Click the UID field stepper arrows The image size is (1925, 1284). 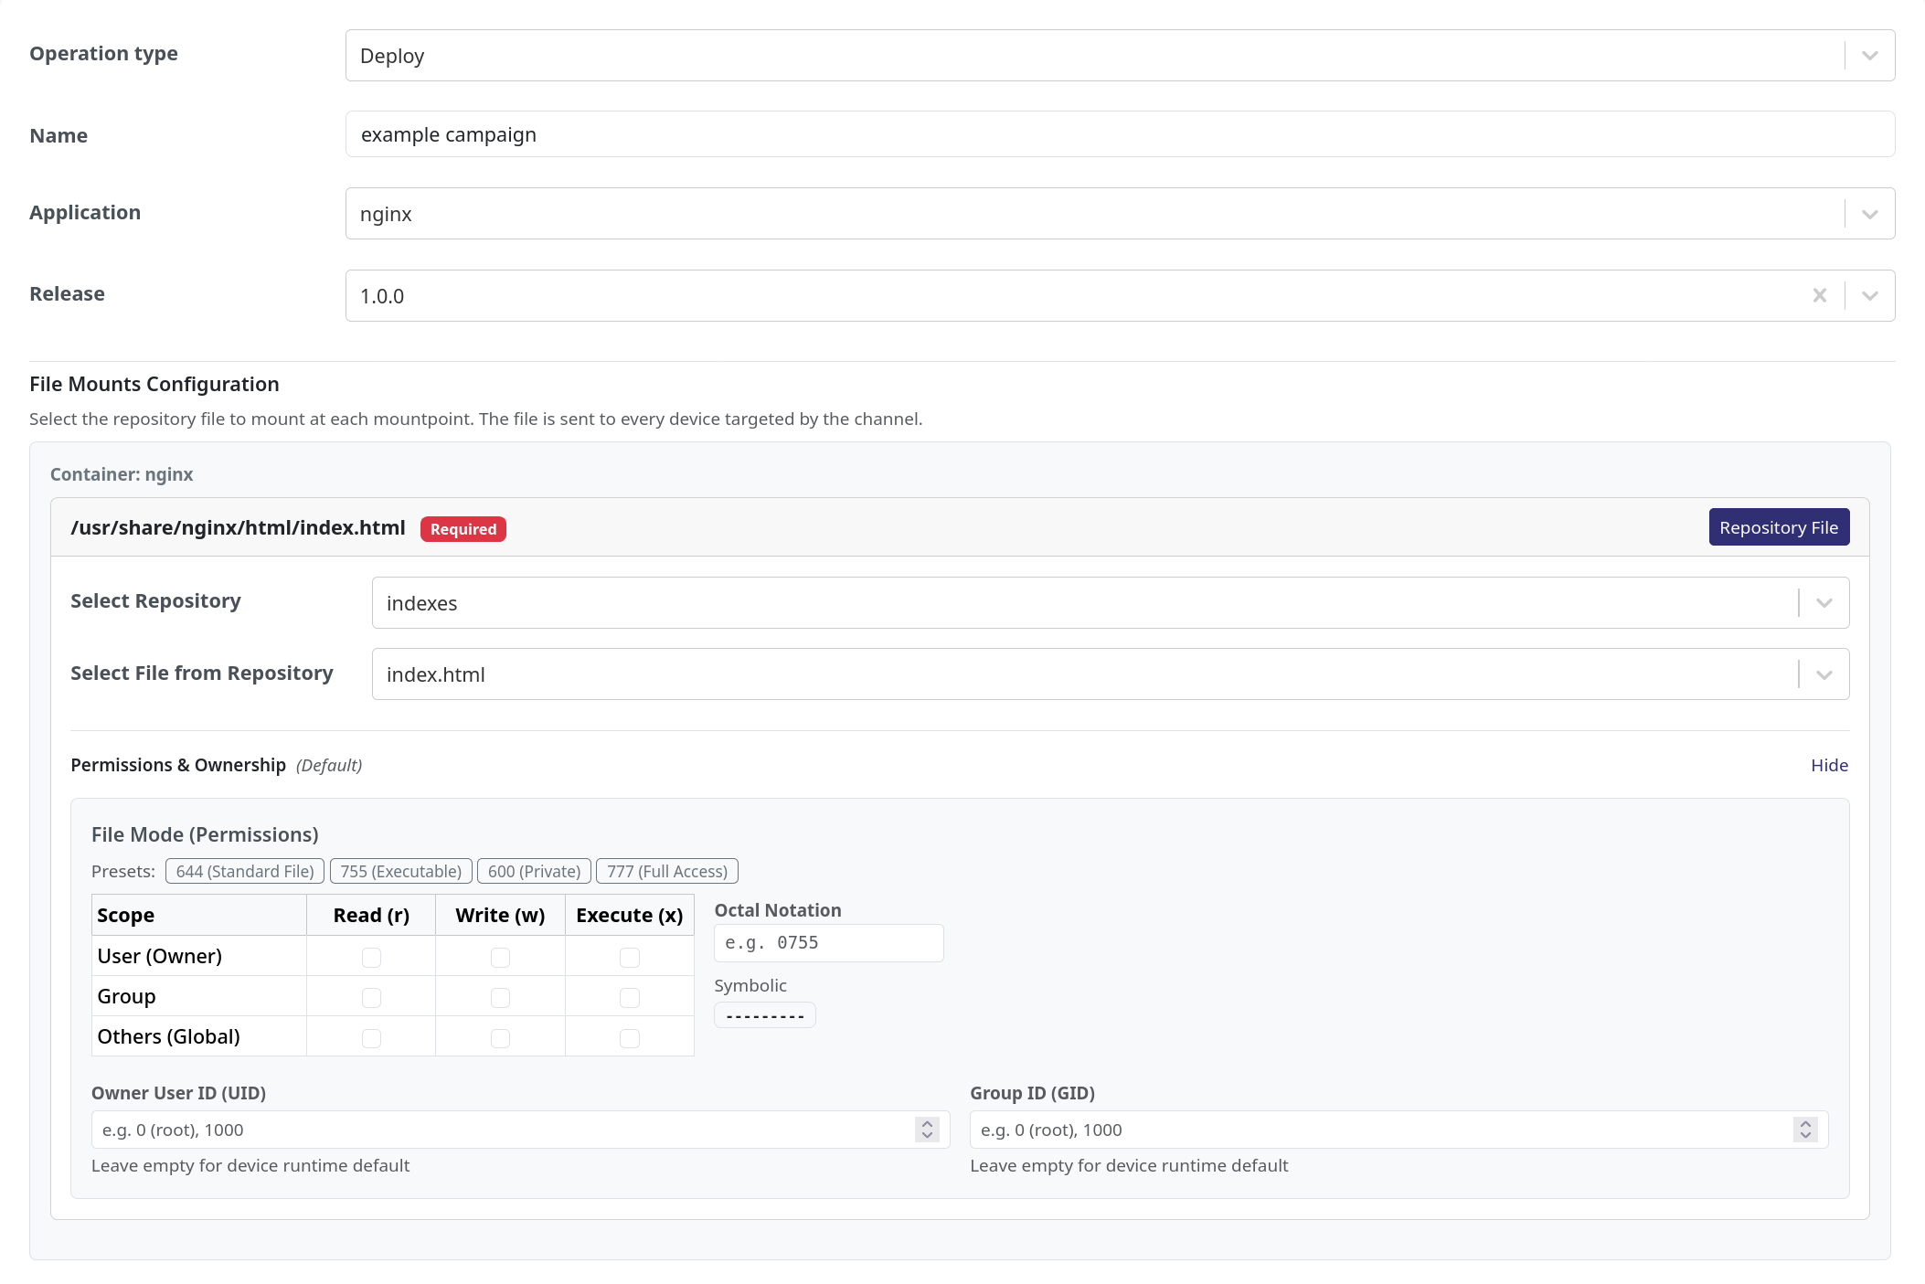(927, 1130)
